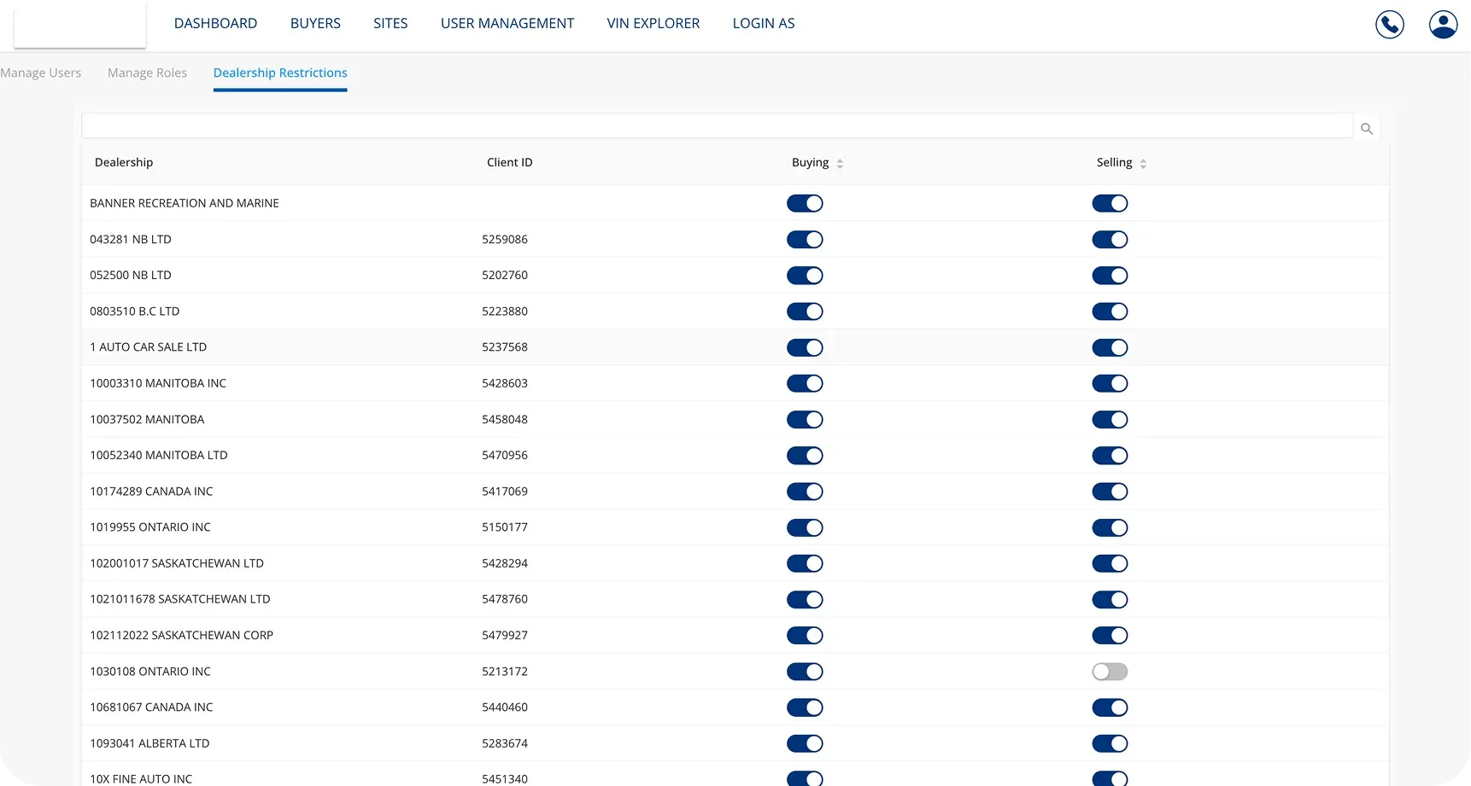Viewport: 1471px width, 786px height.
Task: Switch off Buying for 1093041 ALBERTA LTD
Action: (x=805, y=743)
